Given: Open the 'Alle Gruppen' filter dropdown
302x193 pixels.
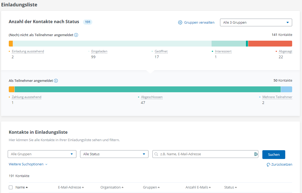Looking at the screenshot, I should (42, 154).
